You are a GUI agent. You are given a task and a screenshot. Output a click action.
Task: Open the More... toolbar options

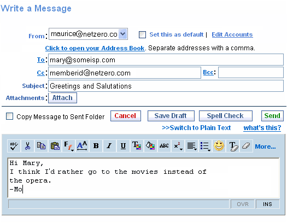pyautogui.click(x=265, y=146)
